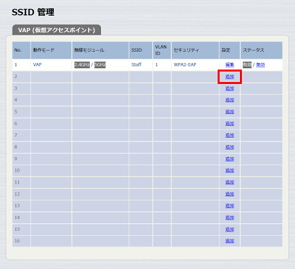Click the 追加 link in row 4
The width and height of the screenshot is (295, 269).
pos(229,100)
